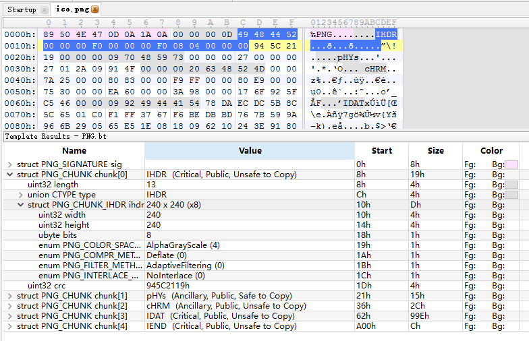Image resolution: width=529 pixels, height=341 pixels.
Task: Expand the cHRM chunk[2] arrow
Action: (9, 306)
